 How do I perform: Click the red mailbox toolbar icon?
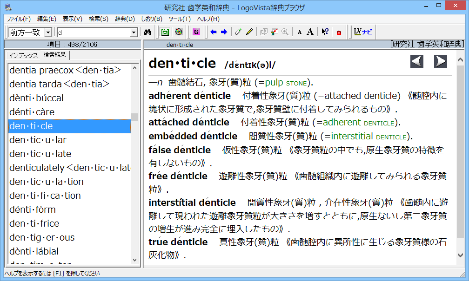point(339,33)
